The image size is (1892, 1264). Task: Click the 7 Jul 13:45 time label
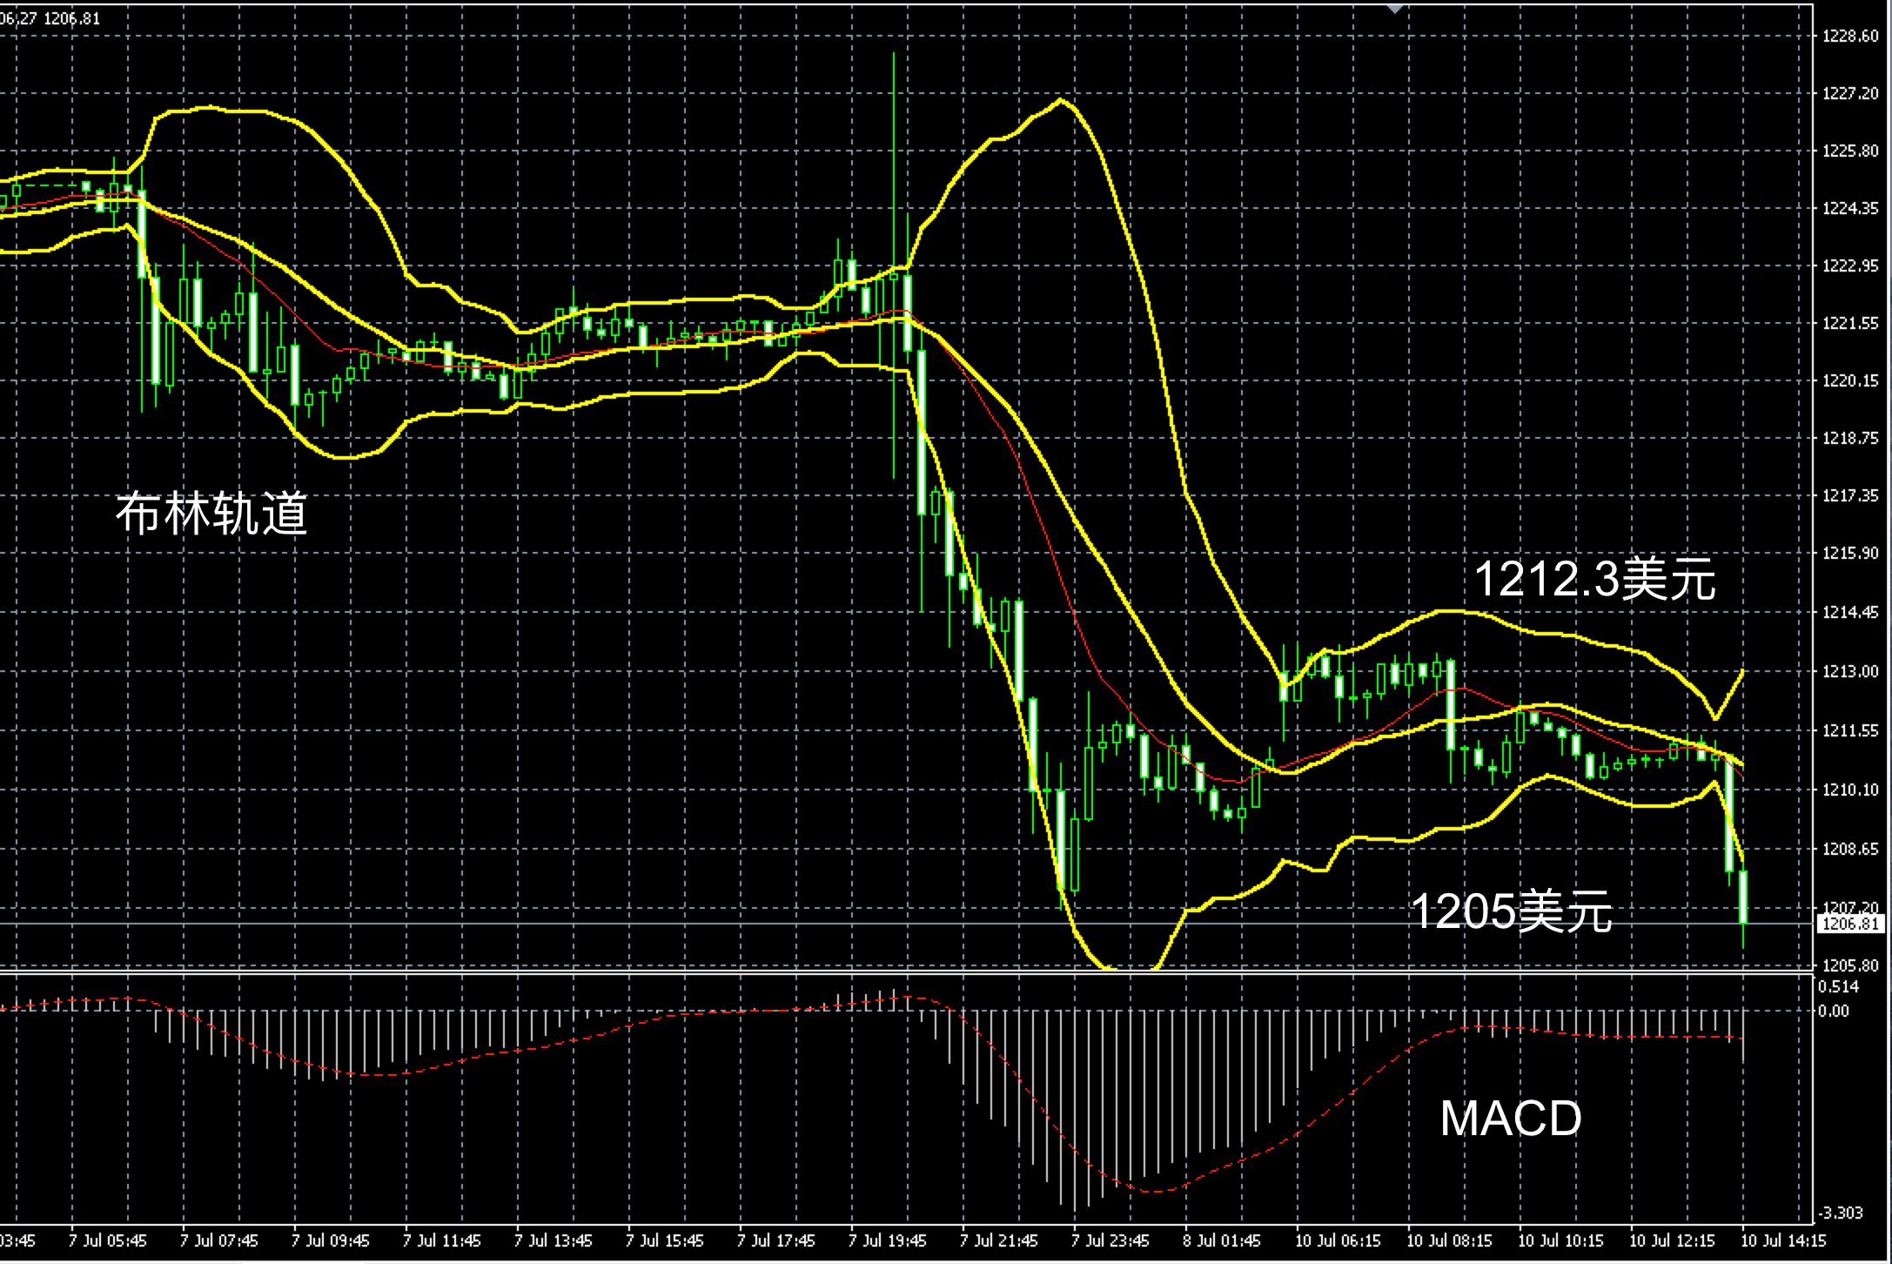[554, 1240]
